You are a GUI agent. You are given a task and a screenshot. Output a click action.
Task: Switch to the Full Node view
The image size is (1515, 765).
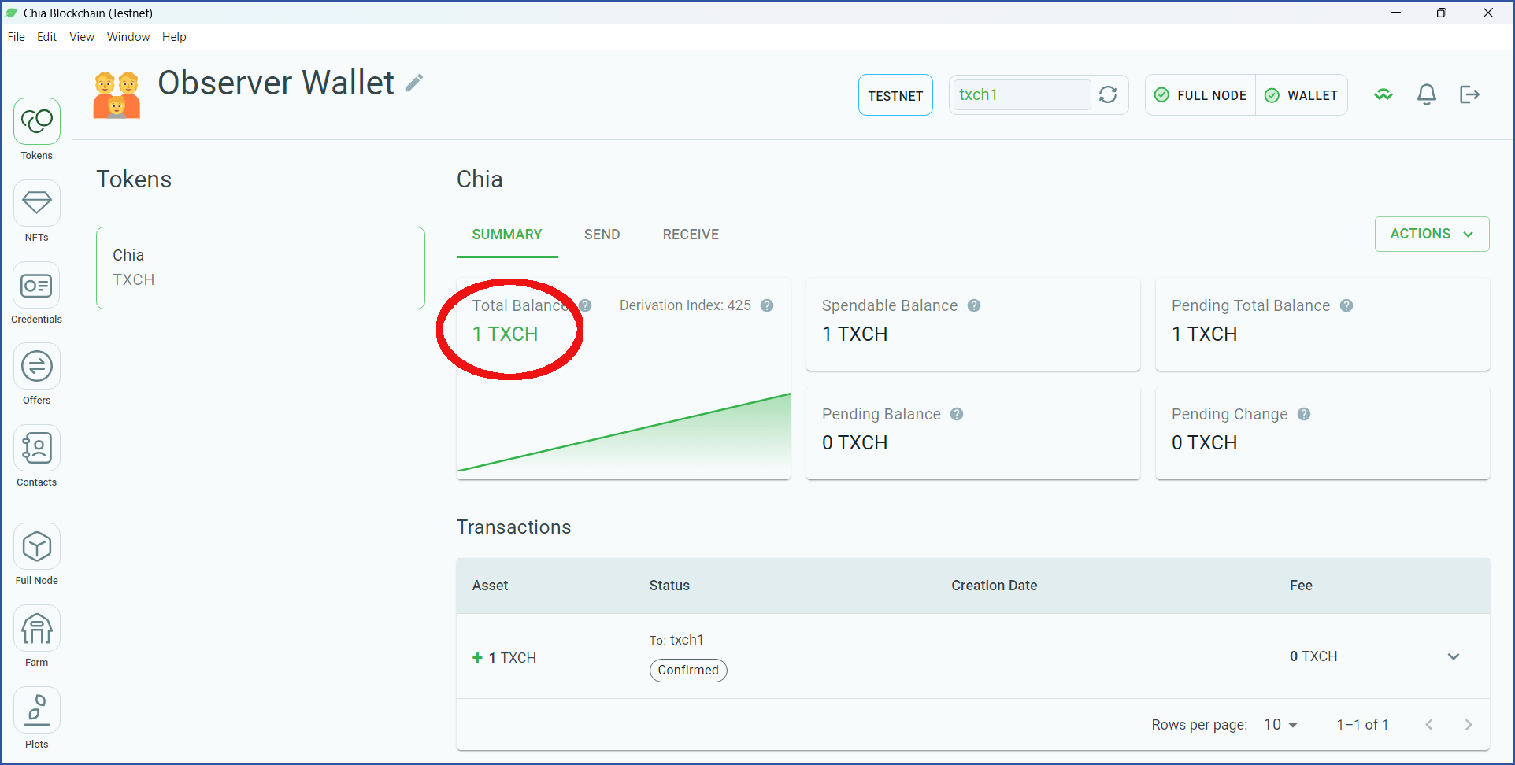coord(36,545)
